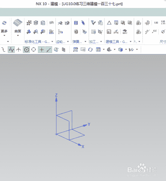Screen dimensions: 166x181
Task: Toggle the control point snap option
Action: 11,50
